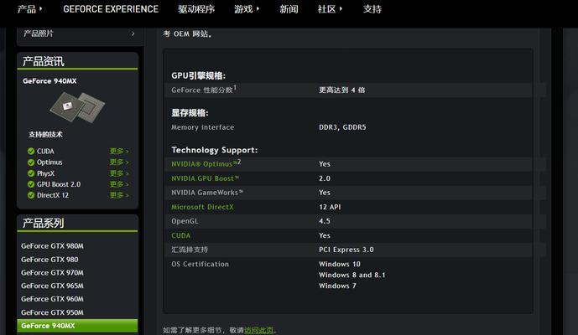Select GeForce GTX 965M in product series
This screenshot has width=578, height=335.
click(52, 286)
